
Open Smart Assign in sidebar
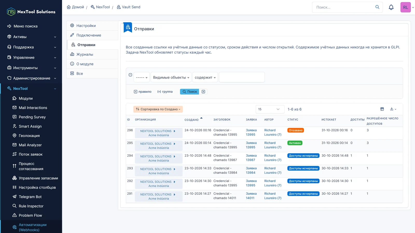pos(30,126)
